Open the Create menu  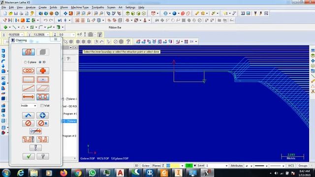coord(42,7)
